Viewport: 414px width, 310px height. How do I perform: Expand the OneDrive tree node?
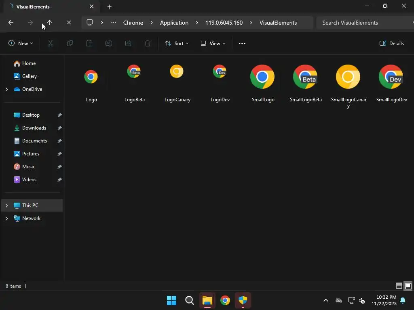(6, 89)
